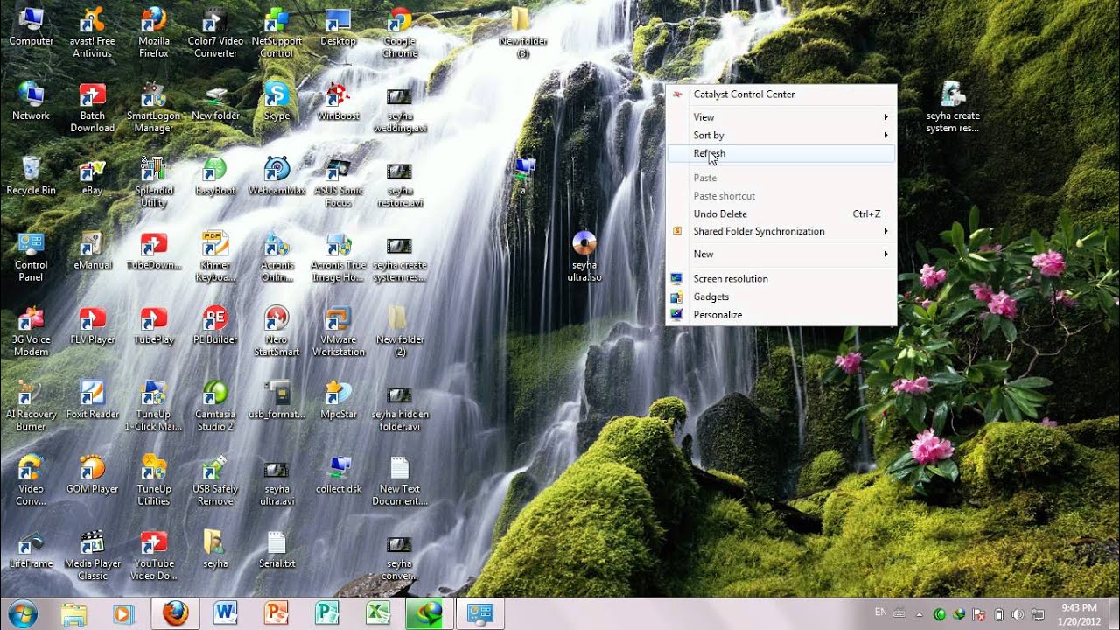Select the EasyBoot shortcut icon
The height and width of the screenshot is (630, 1120).
(x=215, y=175)
